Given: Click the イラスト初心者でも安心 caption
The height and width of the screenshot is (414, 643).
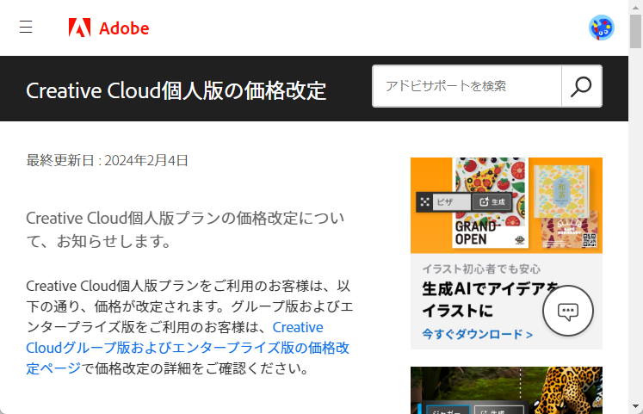Looking at the screenshot, I should pos(481,269).
